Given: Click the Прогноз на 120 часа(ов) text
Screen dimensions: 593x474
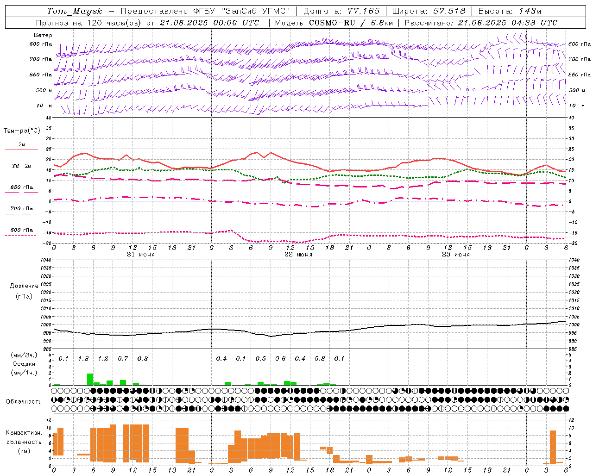Looking at the screenshot, I should (88, 23).
